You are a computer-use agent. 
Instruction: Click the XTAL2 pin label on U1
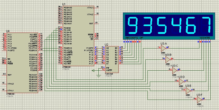tap(90, 15)
